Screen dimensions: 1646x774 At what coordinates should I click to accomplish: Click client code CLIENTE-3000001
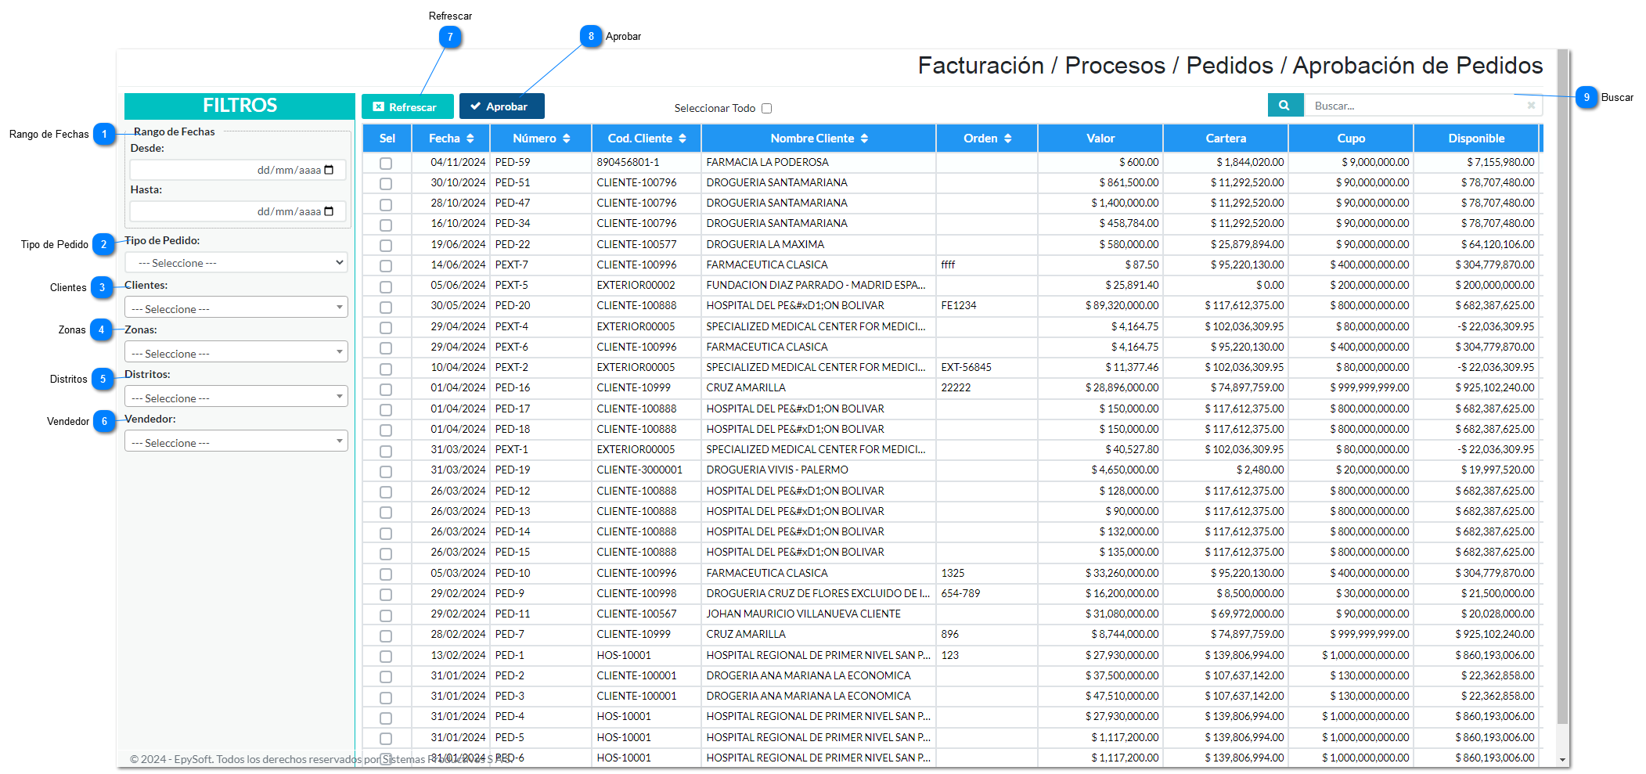[x=639, y=470]
